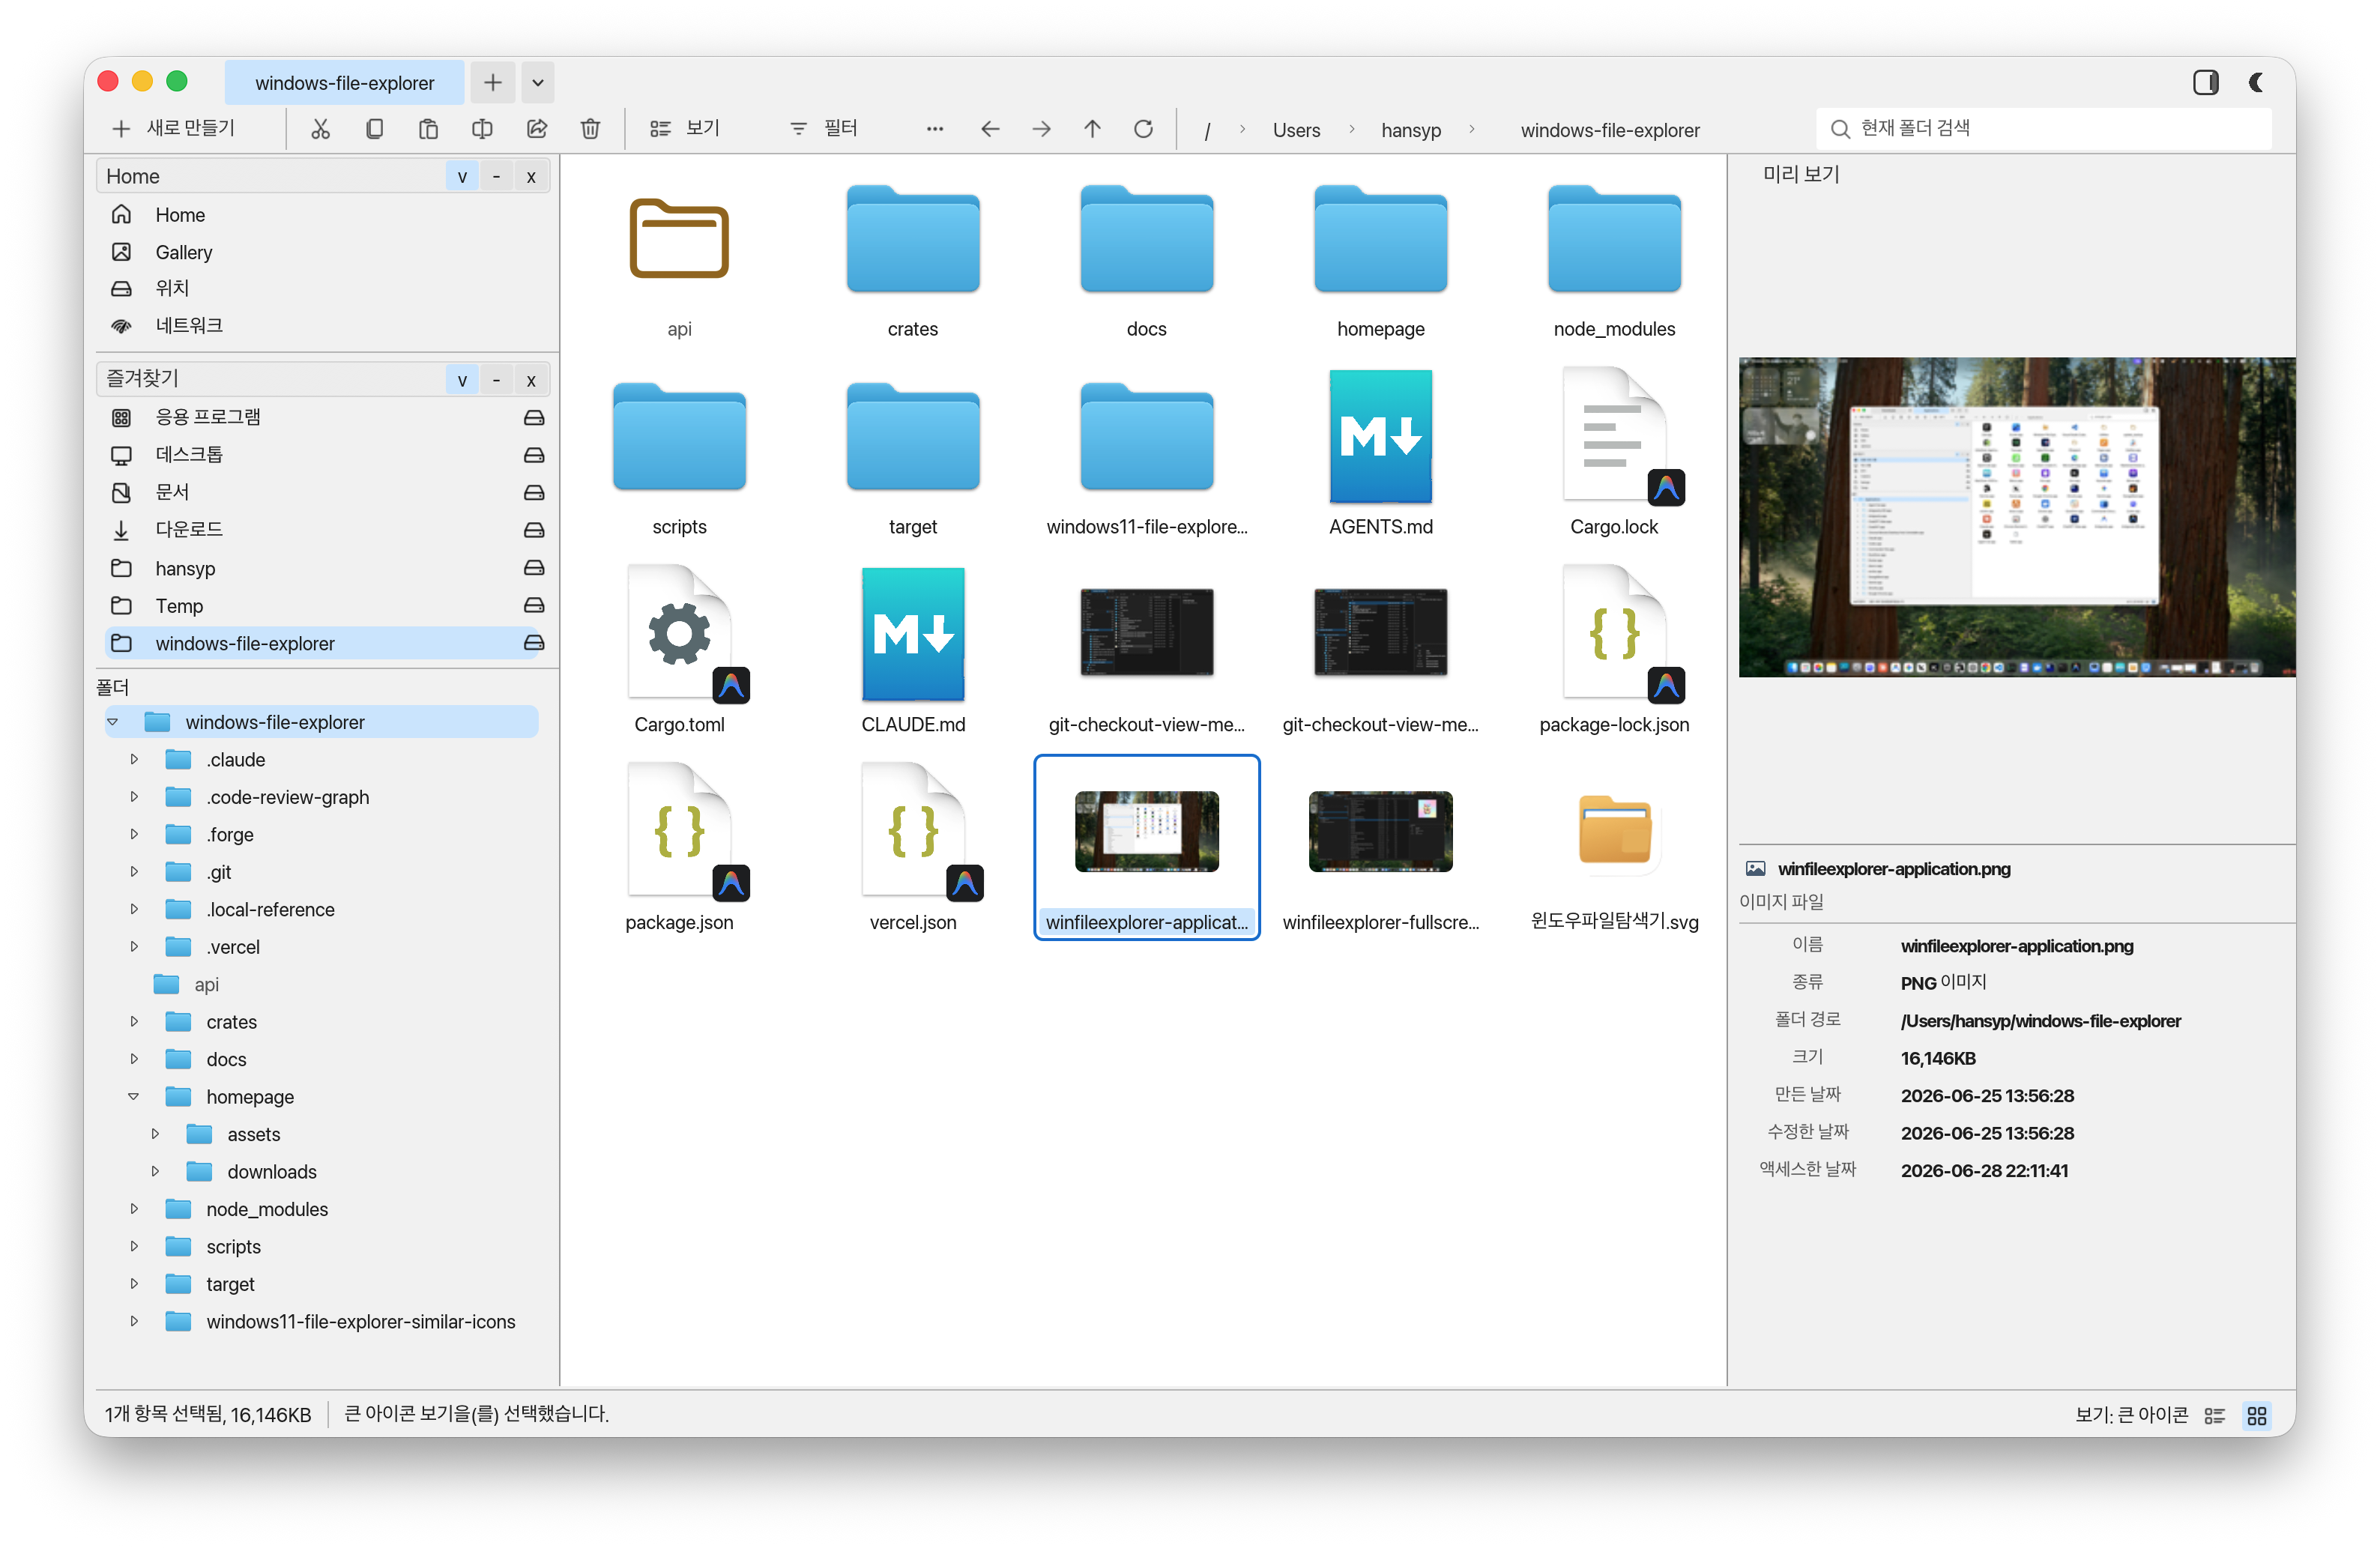Image resolution: width=2380 pixels, height=1548 pixels.
Task: Click the Delete trash icon
Action: pos(591,129)
